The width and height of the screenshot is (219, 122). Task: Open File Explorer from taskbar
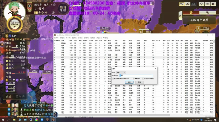(14, 120)
